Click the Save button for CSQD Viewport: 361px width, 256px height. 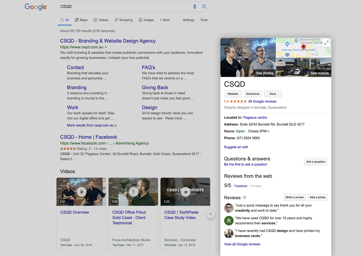273,94
